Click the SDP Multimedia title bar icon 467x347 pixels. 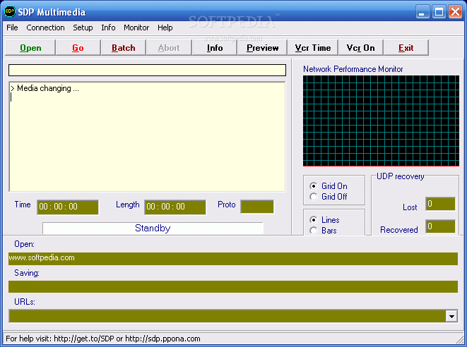pyautogui.click(x=9, y=11)
